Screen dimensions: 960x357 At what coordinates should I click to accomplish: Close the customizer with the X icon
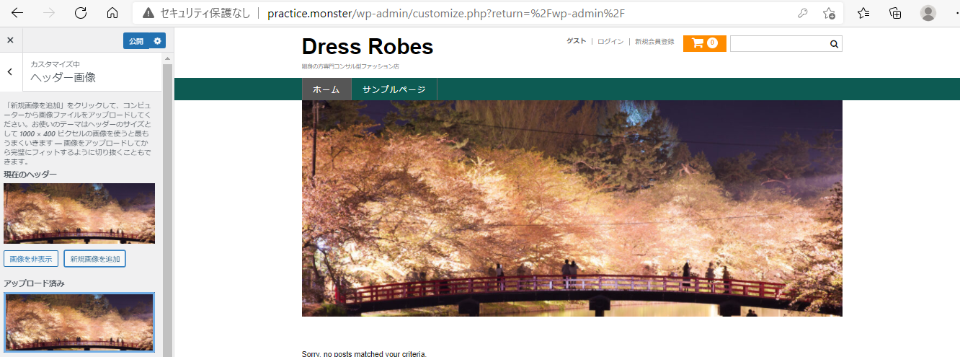point(10,40)
